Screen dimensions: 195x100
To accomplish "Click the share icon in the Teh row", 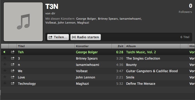I will [13, 52].
